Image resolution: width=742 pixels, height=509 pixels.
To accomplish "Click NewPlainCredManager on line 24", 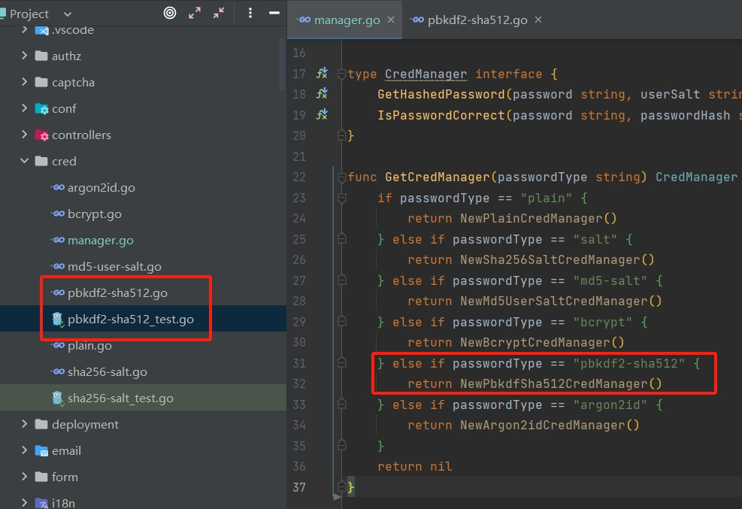I will point(532,219).
